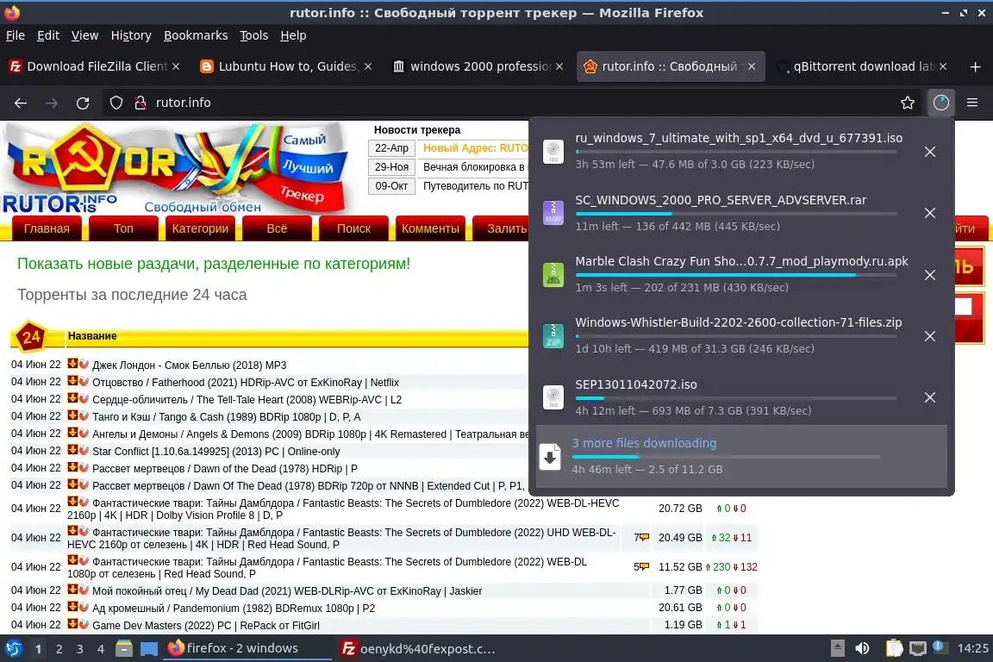Click Показать новые раздачи link

pos(214,264)
